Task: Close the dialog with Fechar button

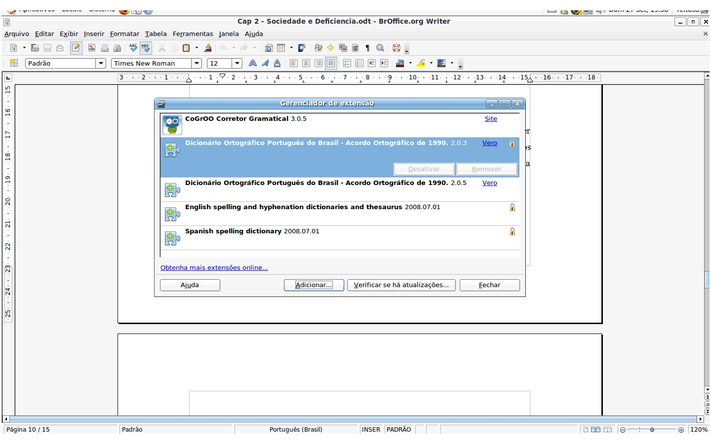Action: (x=490, y=285)
